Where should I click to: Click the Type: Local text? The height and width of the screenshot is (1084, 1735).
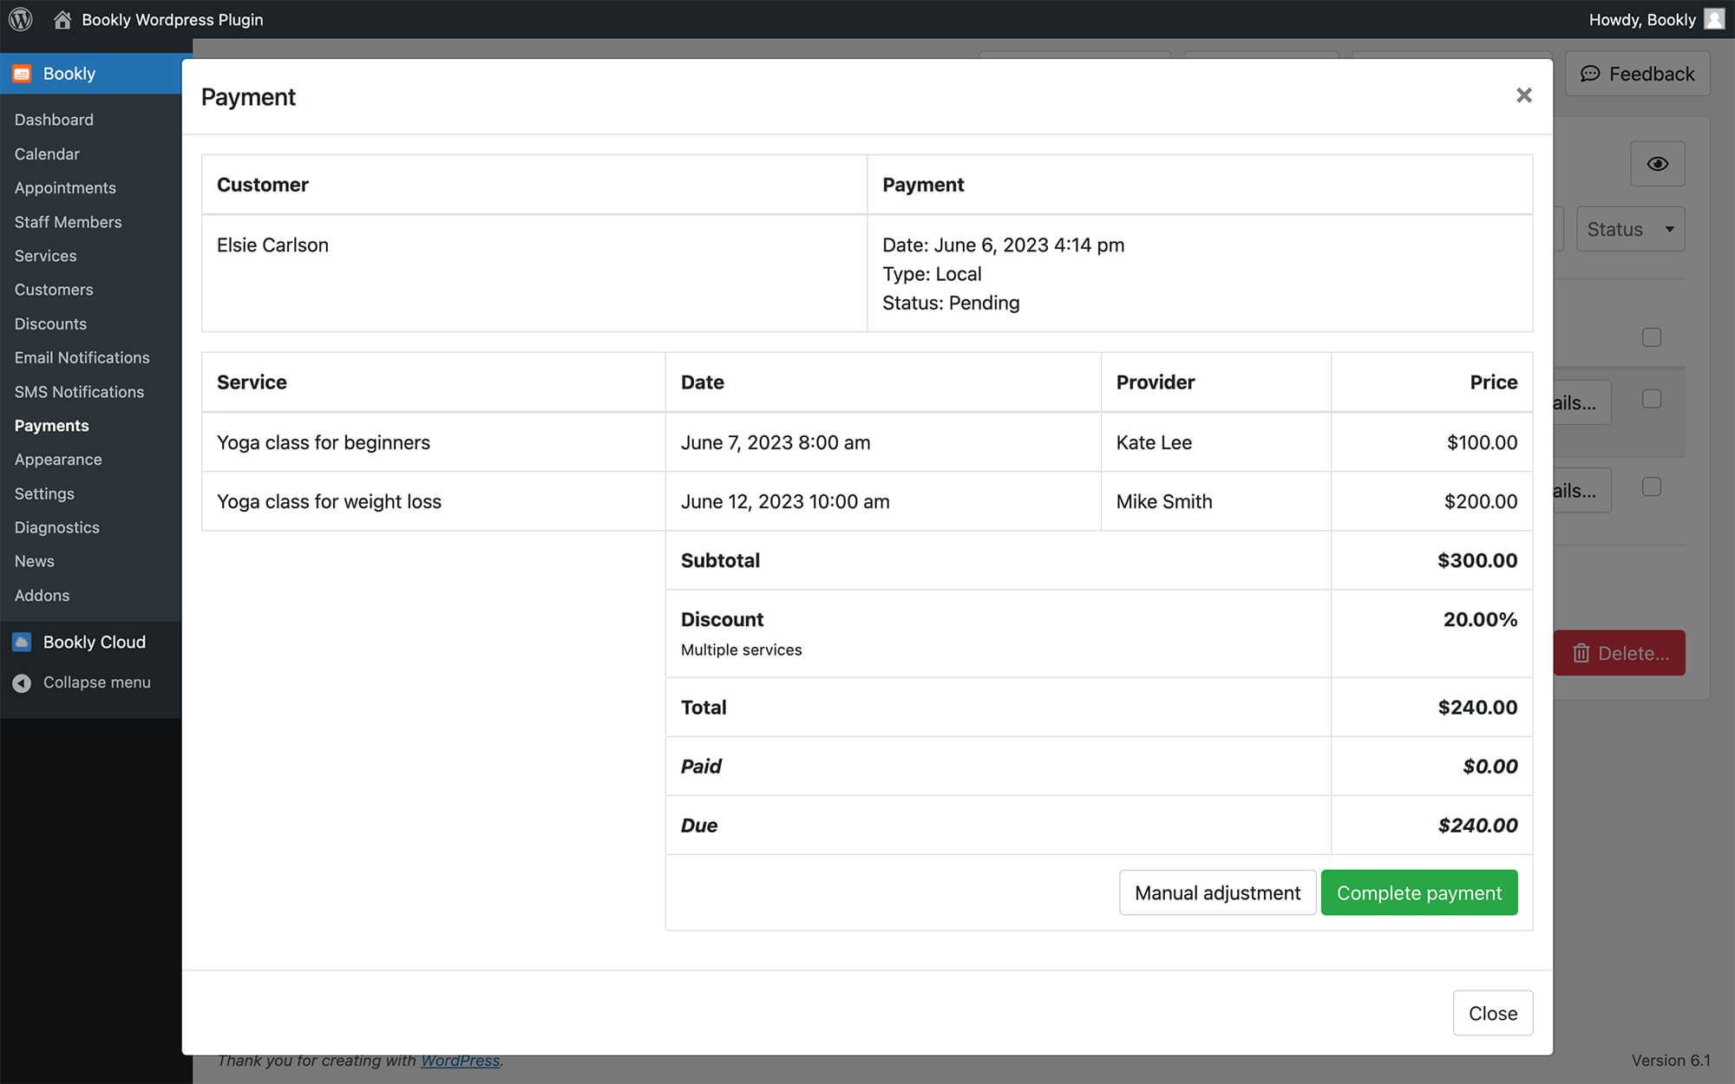tap(932, 274)
